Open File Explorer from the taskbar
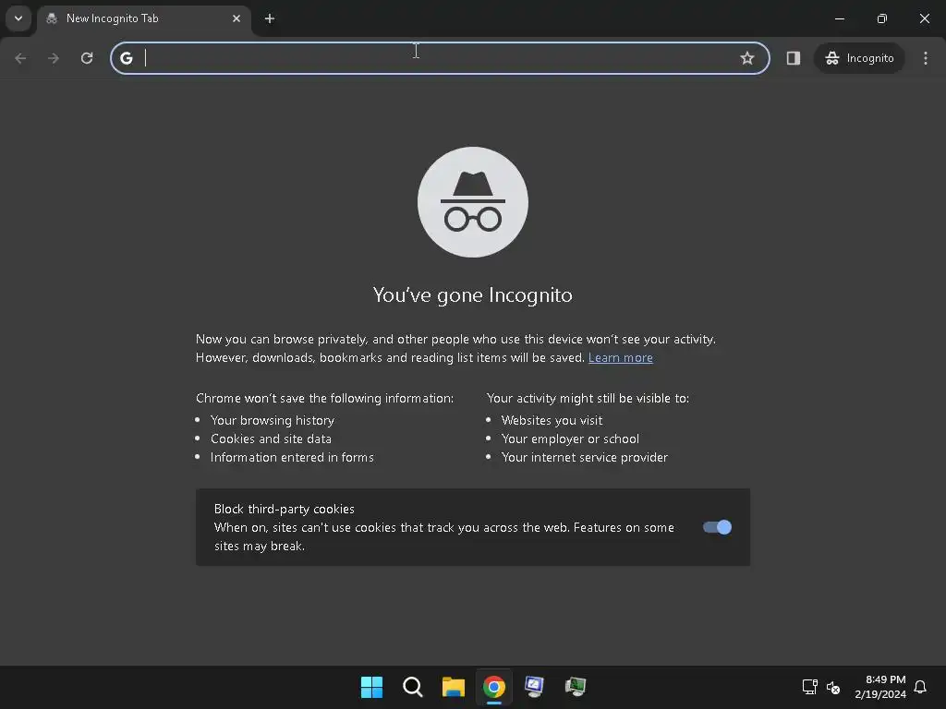The height and width of the screenshot is (709, 946). click(x=453, y=687)
